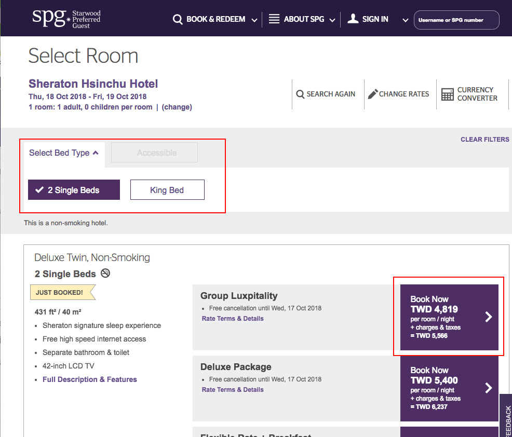Viewport: 512px width, 437px height.
Task: Open the Book & Redeem menu
Action: [215, 19]
